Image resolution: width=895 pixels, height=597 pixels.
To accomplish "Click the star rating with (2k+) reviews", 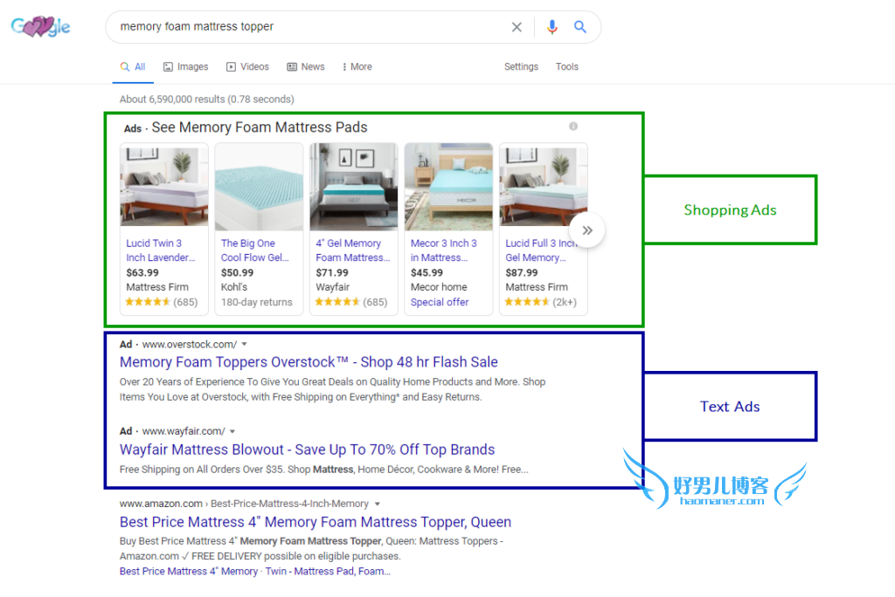I will (527, 302).
